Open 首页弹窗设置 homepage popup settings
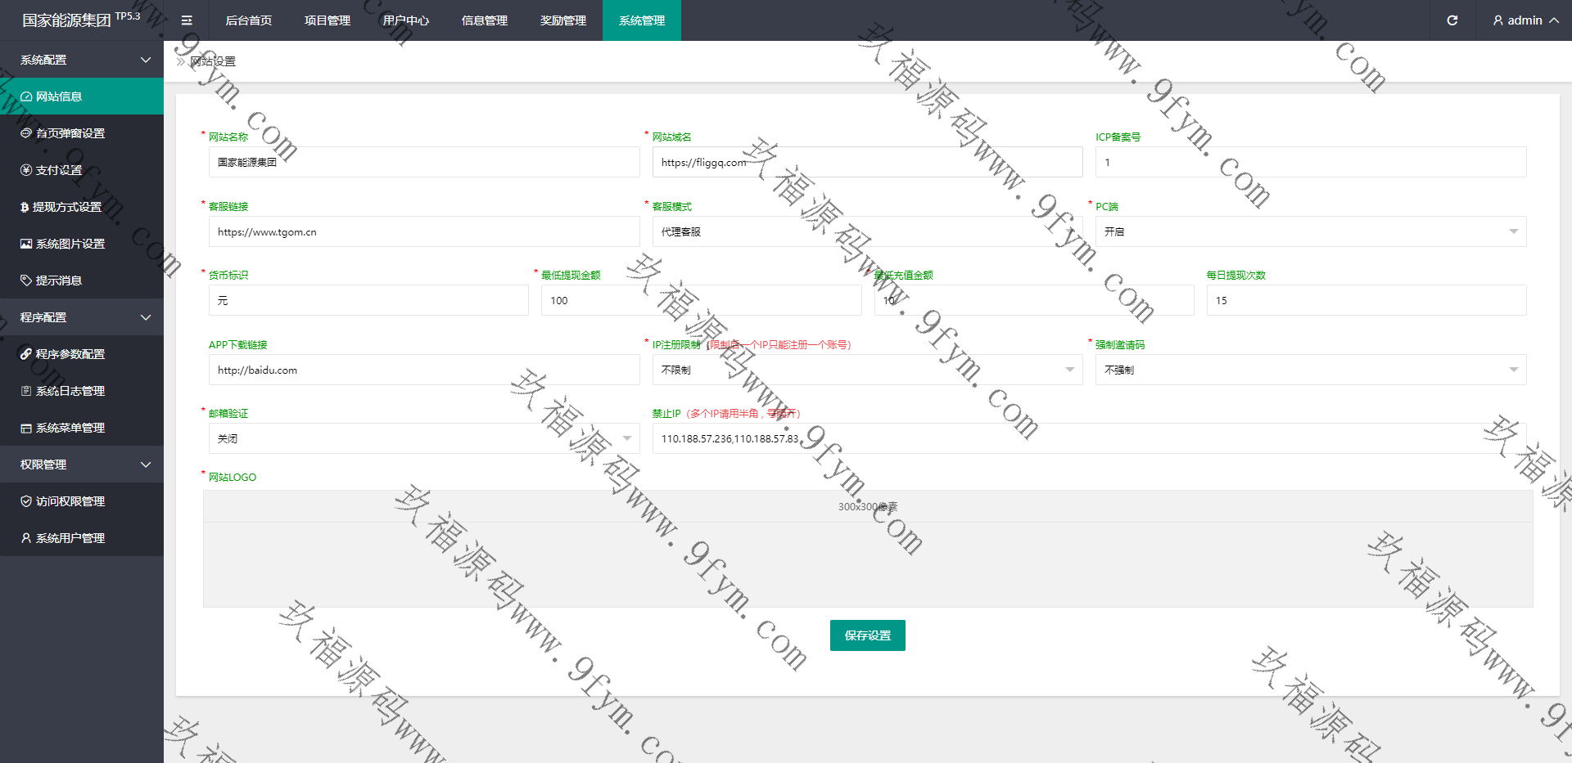The image size is (1572, 763). coord(70,133)
